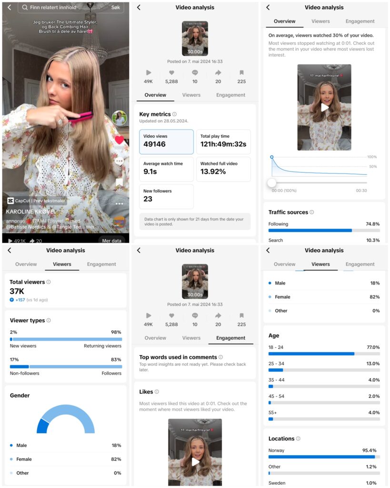Open the creator's profile avatar on the video

click(119, 118)
